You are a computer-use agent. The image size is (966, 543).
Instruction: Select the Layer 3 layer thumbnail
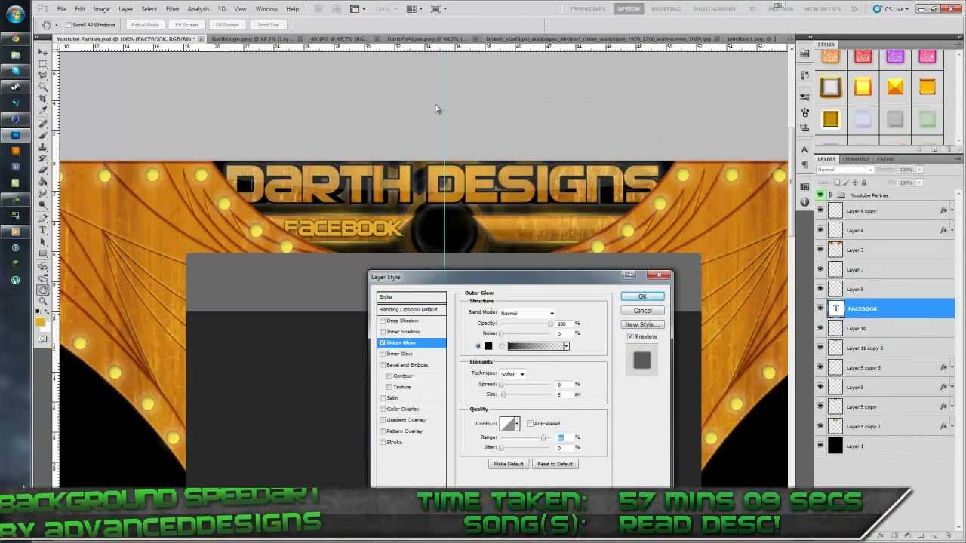[x=835, y=250]
